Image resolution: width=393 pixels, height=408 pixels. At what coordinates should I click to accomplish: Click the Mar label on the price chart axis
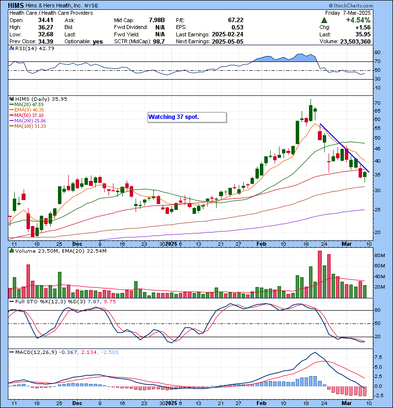pyautogui.click(x=346, y=244)
